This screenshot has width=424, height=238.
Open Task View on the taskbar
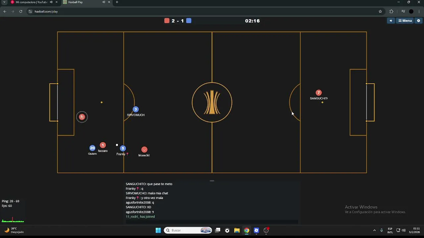[218, 230]
